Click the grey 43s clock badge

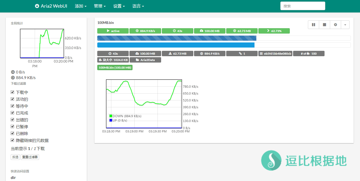[x=113, y=54]
